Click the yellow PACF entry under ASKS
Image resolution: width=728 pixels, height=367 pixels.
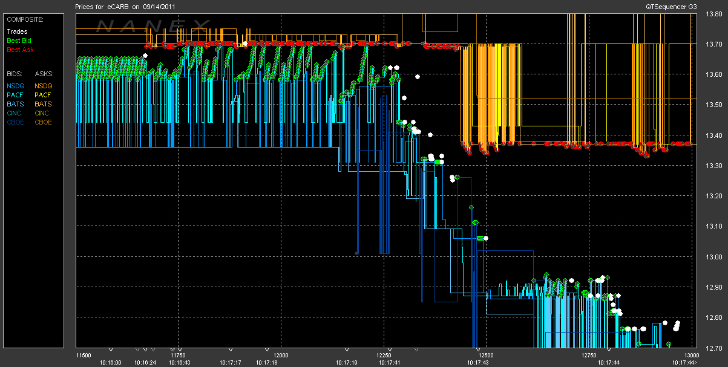coord(44,95)
